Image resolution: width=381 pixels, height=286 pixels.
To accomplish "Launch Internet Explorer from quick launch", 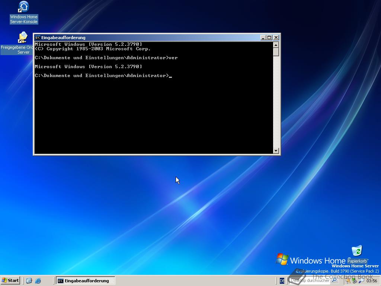I will pyautogui.click(x=38, y=281).
